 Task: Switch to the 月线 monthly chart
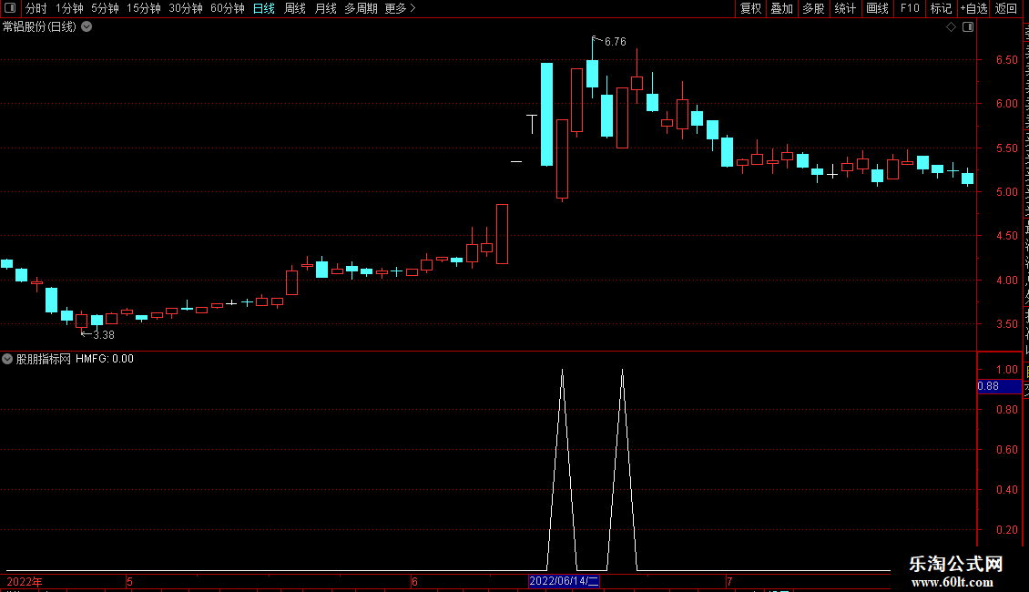click(x=325, y=8)
